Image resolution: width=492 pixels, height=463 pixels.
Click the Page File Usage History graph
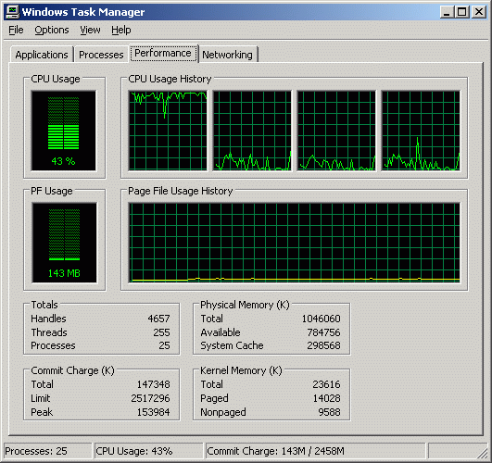coord(295,243)
